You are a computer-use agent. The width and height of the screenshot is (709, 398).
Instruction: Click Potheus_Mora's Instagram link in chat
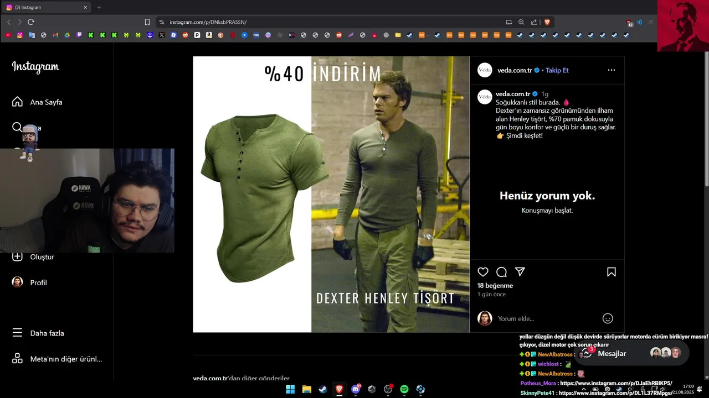tap(616, 383)
